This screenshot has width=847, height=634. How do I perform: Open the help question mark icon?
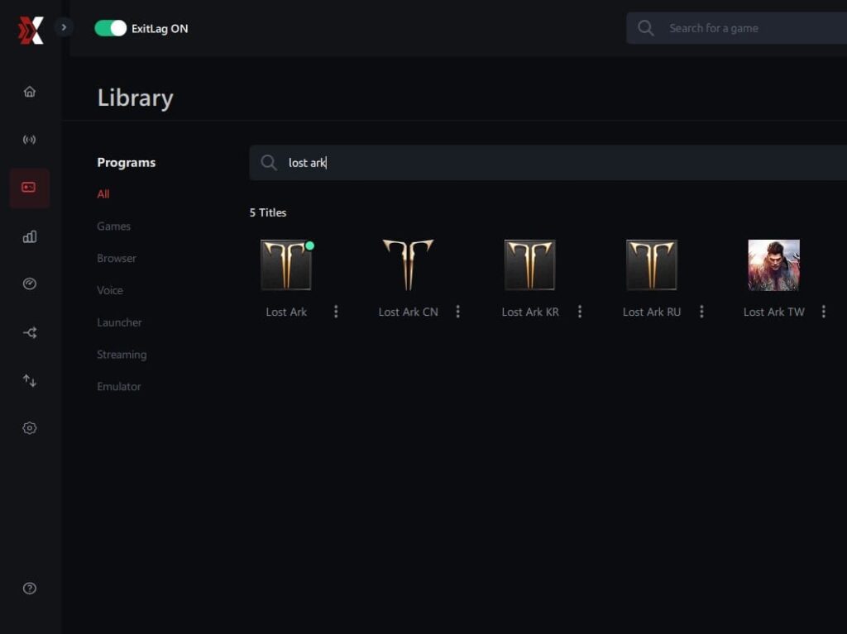pos(30,588)
